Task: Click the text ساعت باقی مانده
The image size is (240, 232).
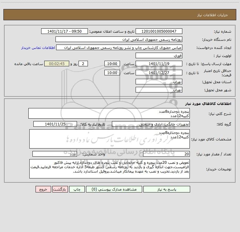Action: tap(29, 64)
